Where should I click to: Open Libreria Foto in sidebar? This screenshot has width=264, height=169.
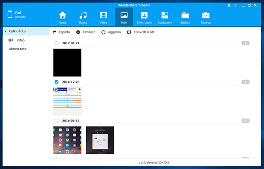coord(18,49)
